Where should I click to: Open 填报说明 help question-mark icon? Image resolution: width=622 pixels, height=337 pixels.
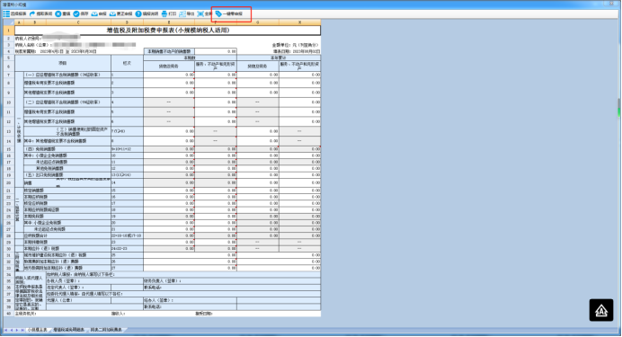(x=138, y=13)
